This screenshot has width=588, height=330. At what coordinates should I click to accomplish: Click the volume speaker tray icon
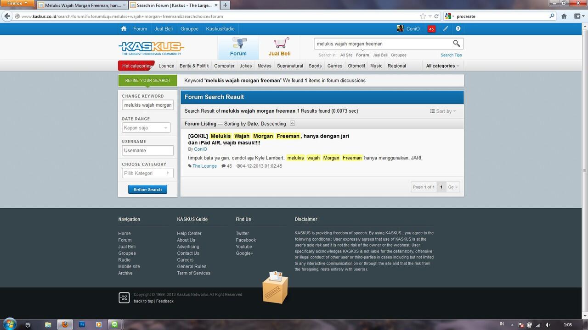click(548, 325)
